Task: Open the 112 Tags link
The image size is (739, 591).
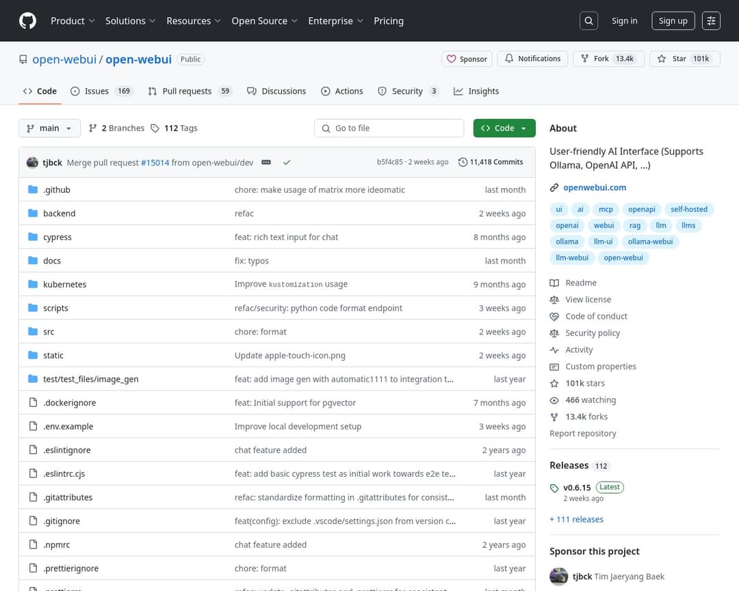Action: (174, 128)
